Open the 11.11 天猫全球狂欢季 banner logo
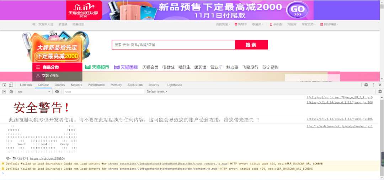 click(x=84, y=10)
